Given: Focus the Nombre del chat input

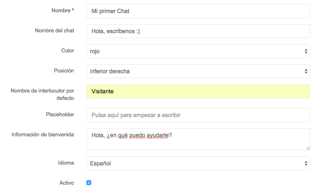Looking at the screenshot, I should point(198,31).
